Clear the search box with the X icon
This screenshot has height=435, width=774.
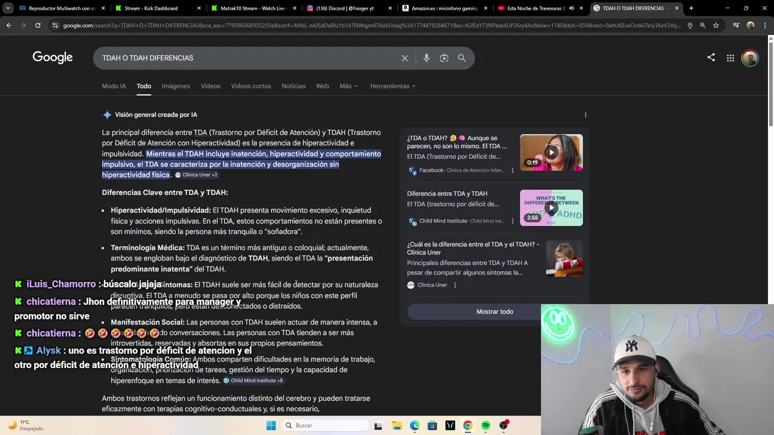405,58
